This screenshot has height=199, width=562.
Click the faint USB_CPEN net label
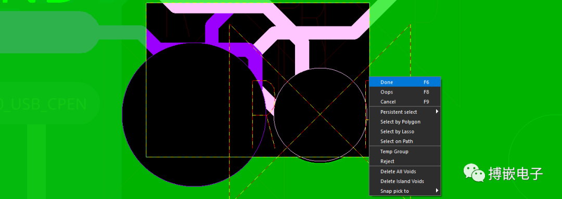tap(44, 104)
